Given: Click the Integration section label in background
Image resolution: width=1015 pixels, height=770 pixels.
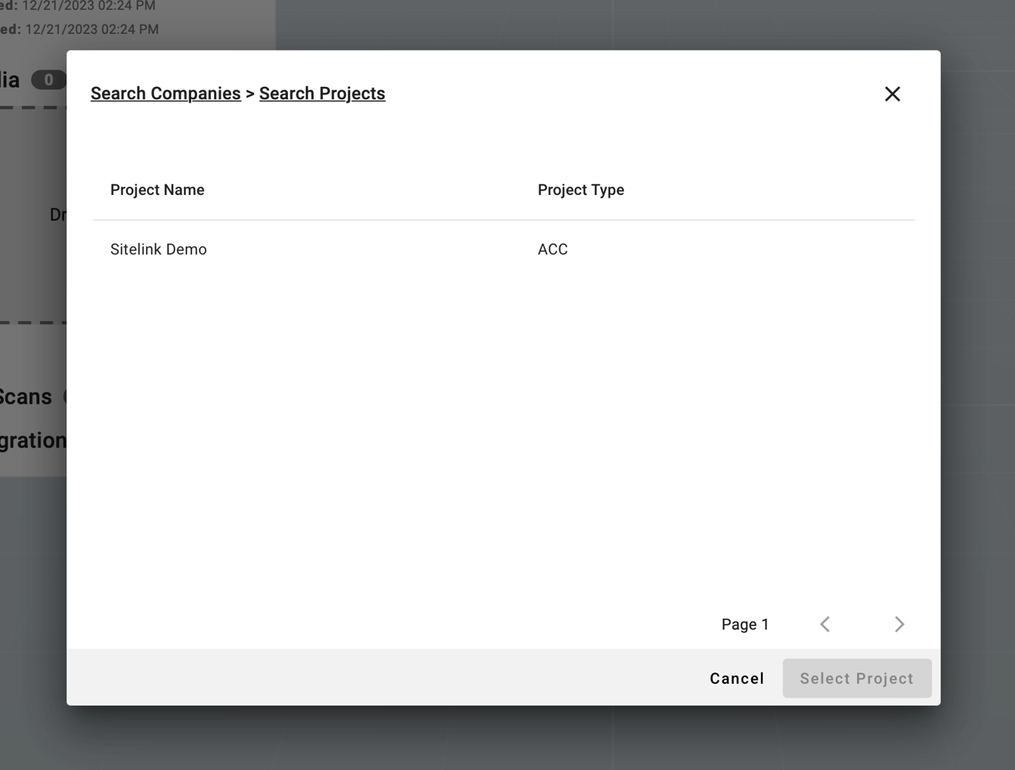Looking at the screenshot, I should 31,440.
